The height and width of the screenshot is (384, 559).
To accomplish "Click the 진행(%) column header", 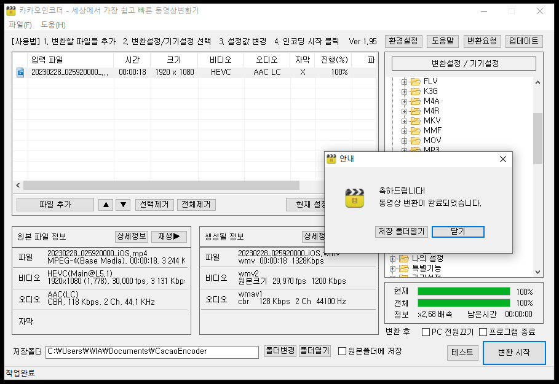I will (334, 60).
